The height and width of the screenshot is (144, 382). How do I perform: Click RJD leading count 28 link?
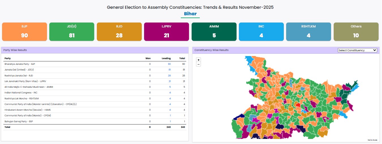point(169,76)
